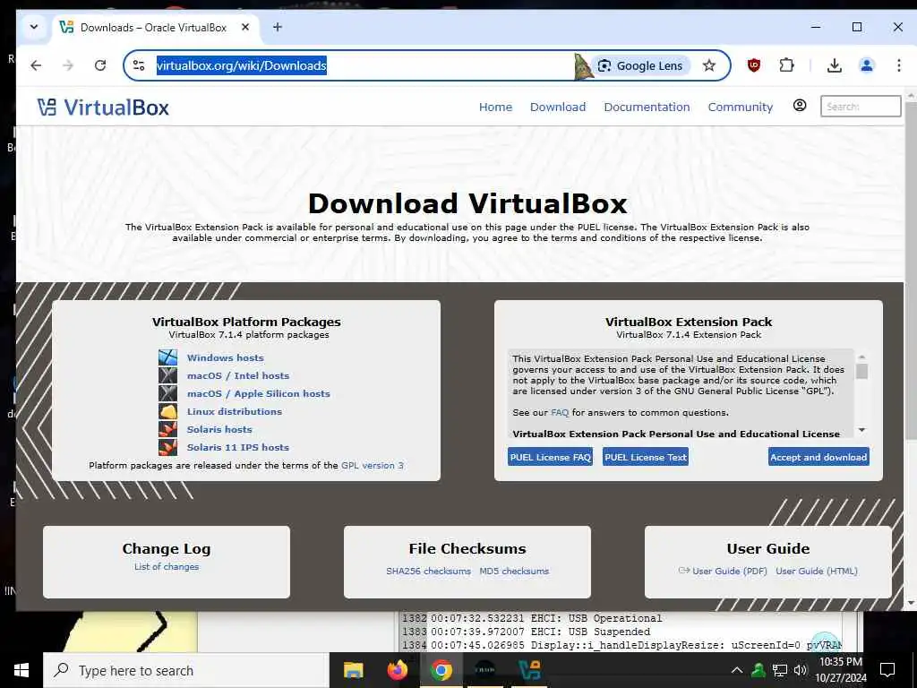Screen dimensions: 917x688
Task: Select the Downloads – Oracle VirtualBox tab
Action: pos(156,28)
